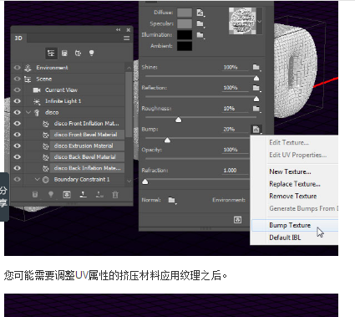Viewport: 355px width, 317px height.
Task: Choose Remove Texture from context menu
Action: [293, 197]
